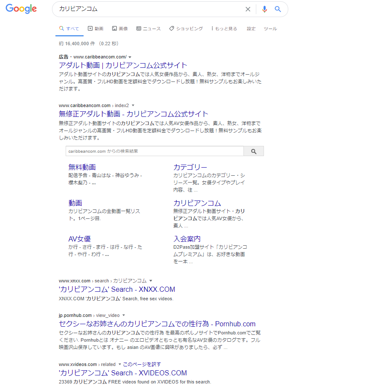Open the ショッピング tab
This screenshot has height=392, width=368.
[186, 29]
